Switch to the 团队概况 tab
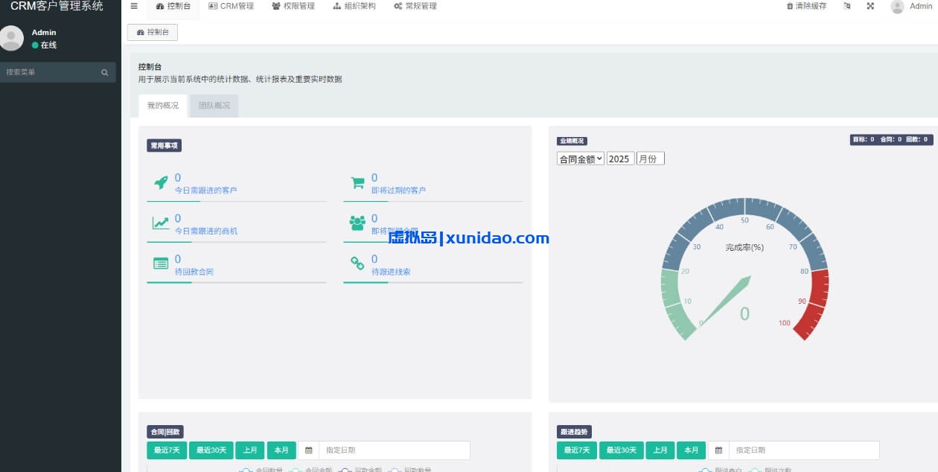The width and height of the screenshot is (938, 472). click(214, 105)
